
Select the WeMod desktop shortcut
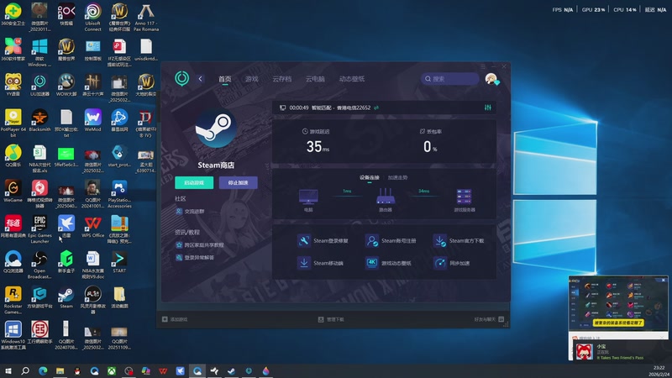92,120
